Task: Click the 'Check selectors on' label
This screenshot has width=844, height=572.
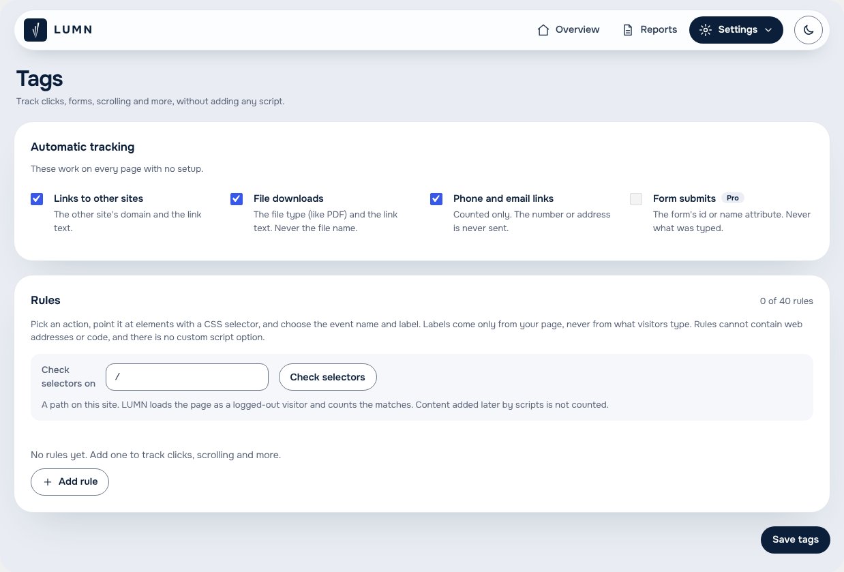Action: pyautogui.click(x=68, y=376)
